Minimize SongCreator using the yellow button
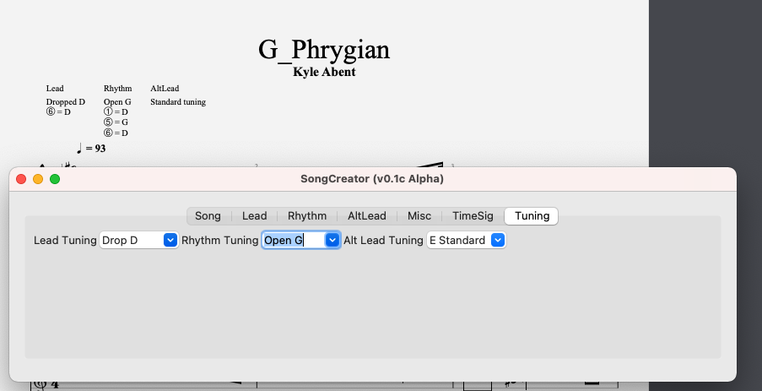Image resolution: width=762 pixels, height=391 pixels. coord(38,179)
